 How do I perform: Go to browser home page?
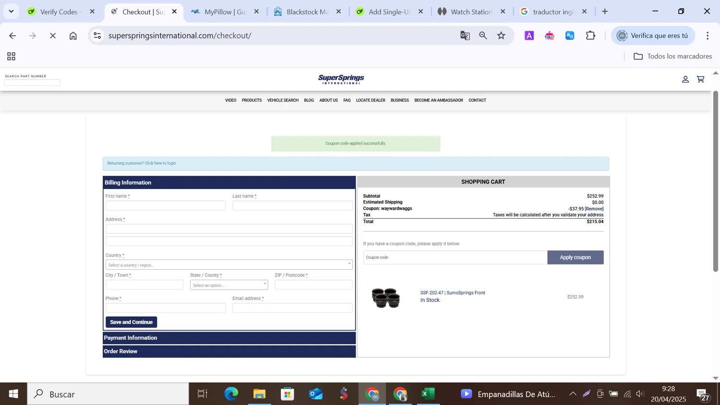73,36
